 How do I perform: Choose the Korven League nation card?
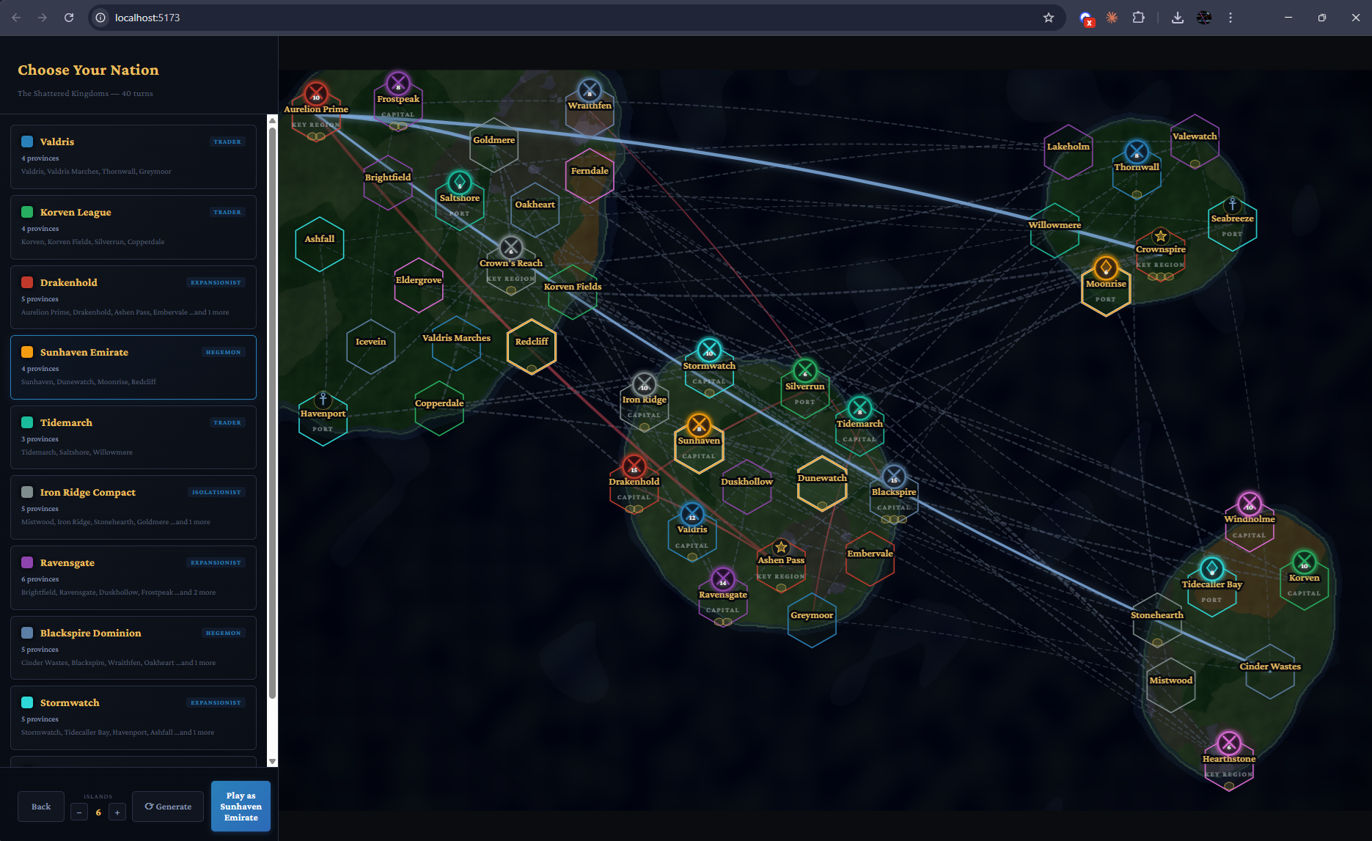[x=133, y=227]
